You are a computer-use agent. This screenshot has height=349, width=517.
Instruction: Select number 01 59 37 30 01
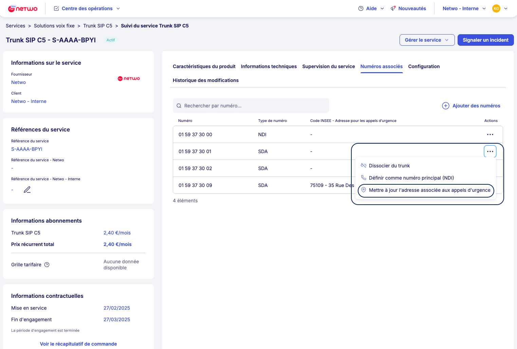[x=195, y=151]
